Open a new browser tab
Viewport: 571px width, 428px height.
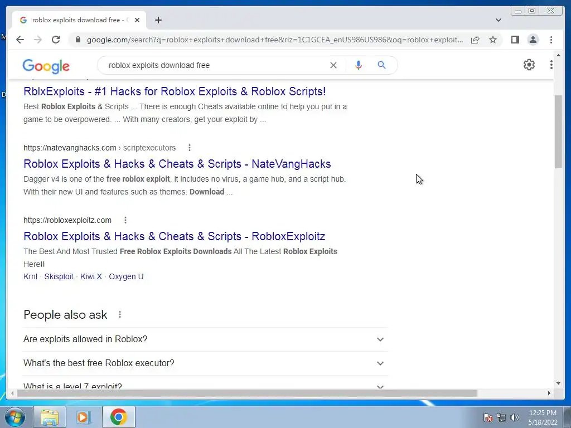coord(158,20)
